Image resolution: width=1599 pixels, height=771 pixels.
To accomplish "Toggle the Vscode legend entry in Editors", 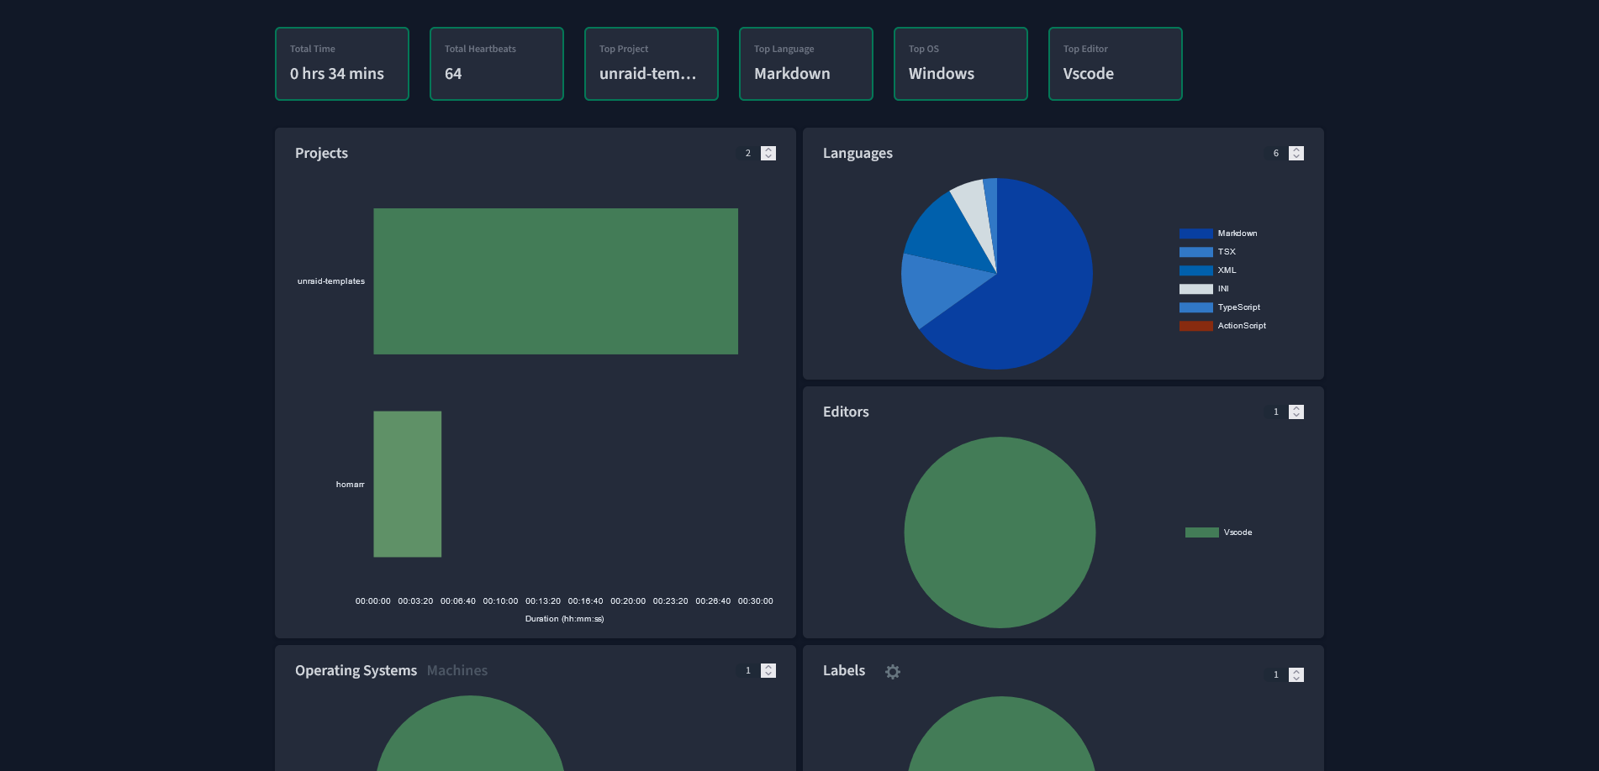I will 1218,532.
